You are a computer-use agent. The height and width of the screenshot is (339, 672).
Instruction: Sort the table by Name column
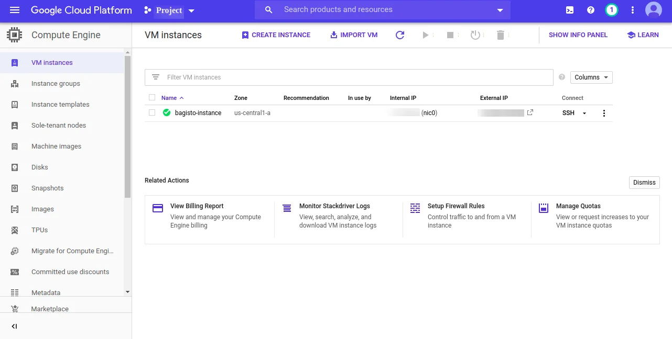[169, 98]
